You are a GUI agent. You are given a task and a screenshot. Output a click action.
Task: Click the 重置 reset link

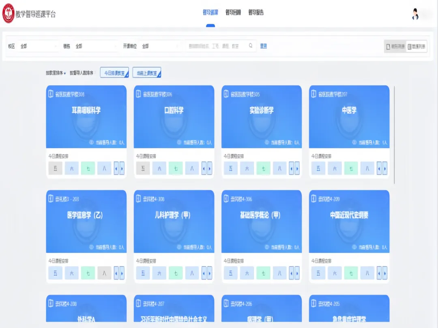263,46
